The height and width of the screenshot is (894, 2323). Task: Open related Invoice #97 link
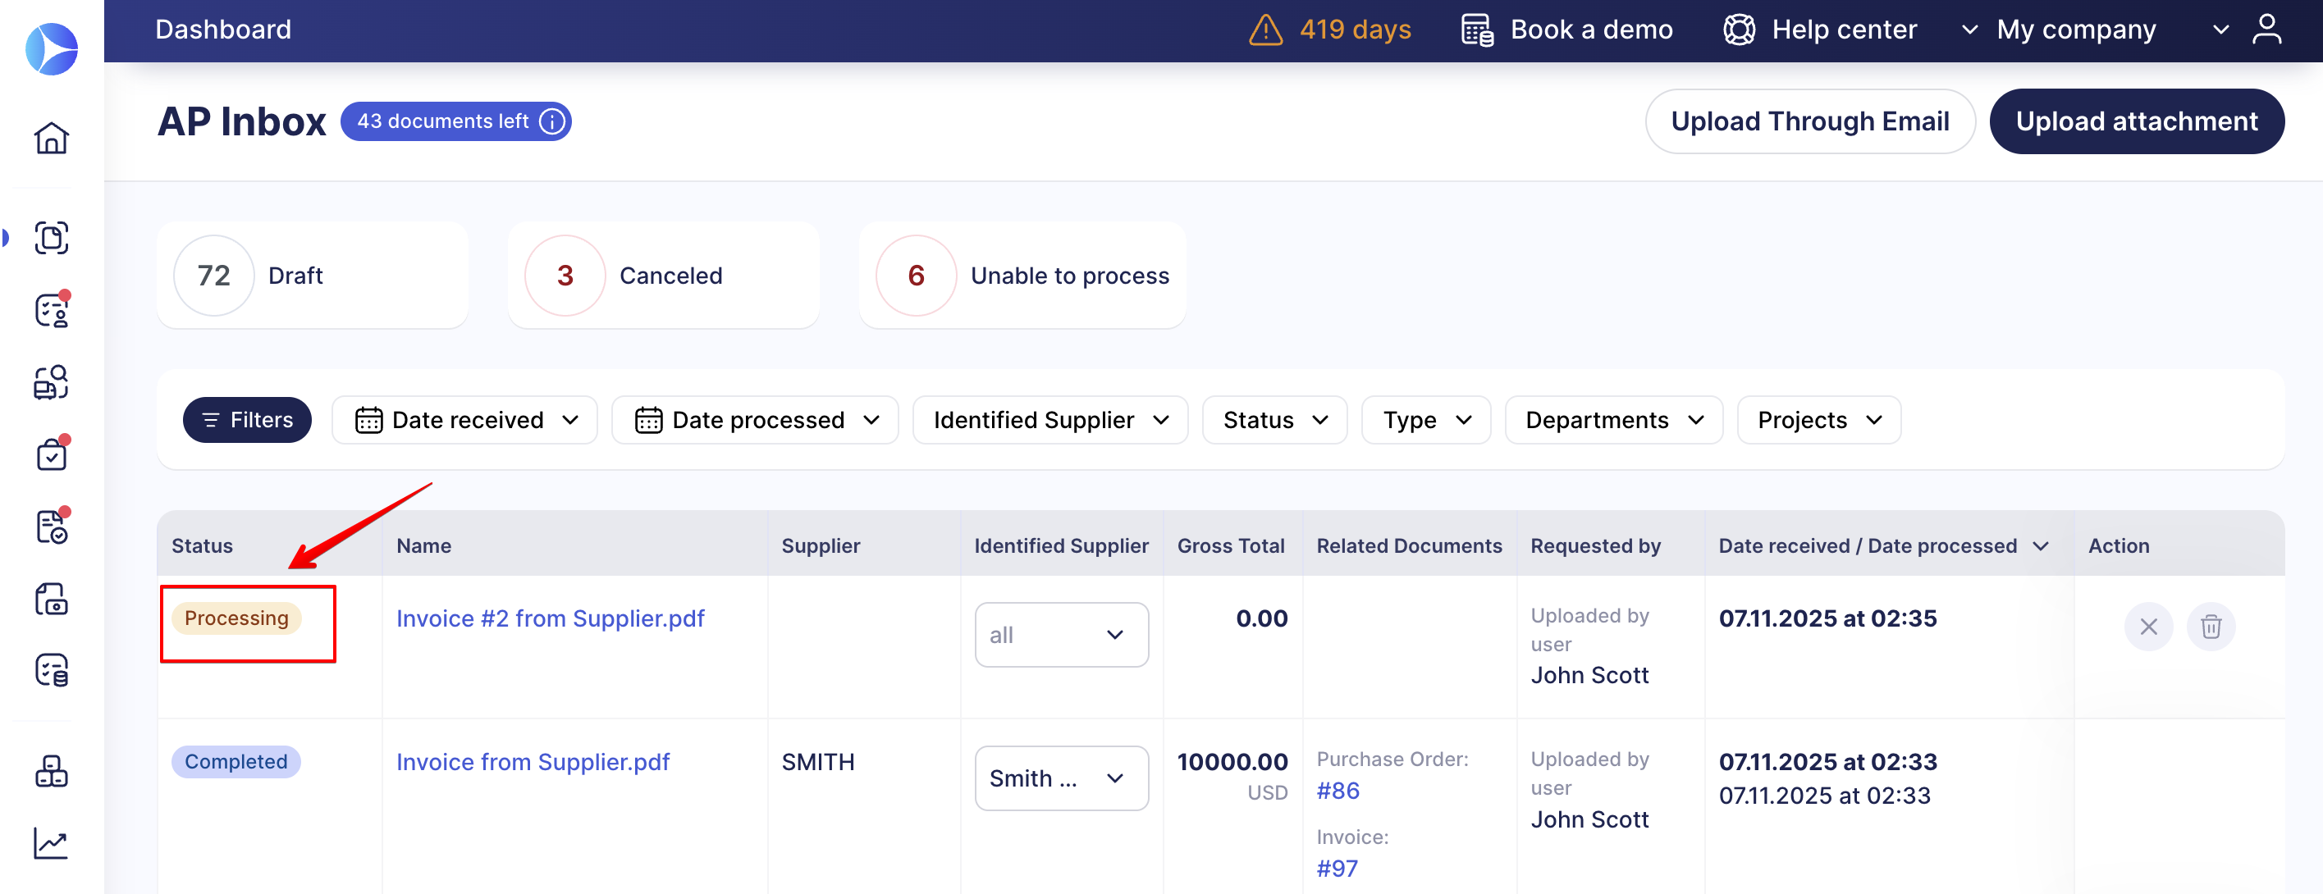(x=1337, y=868)
